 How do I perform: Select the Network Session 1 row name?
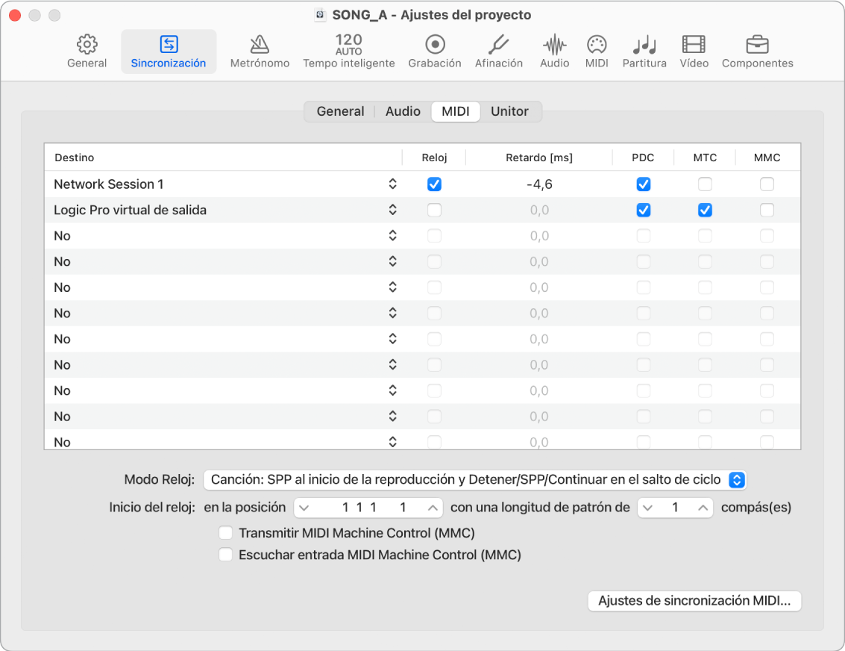click(x=108, y=184)
